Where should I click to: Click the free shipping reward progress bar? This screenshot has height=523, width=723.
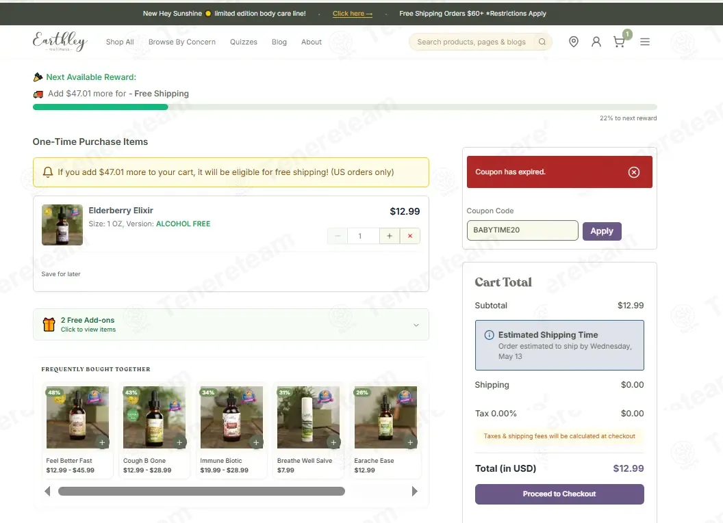(x=345, y=107)
